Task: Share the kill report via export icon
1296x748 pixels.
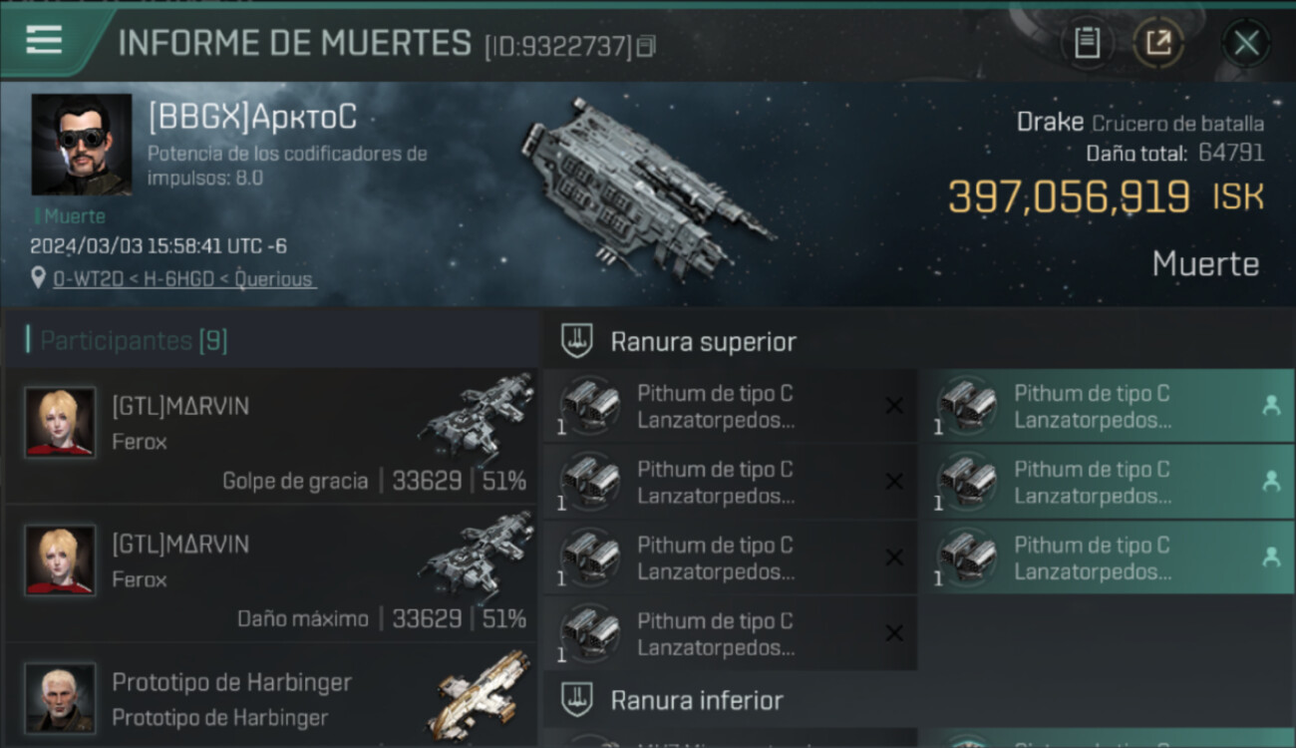Action: [1158, 42]
